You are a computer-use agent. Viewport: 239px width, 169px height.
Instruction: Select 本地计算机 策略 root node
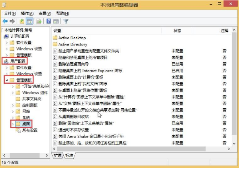click(18, 30)
